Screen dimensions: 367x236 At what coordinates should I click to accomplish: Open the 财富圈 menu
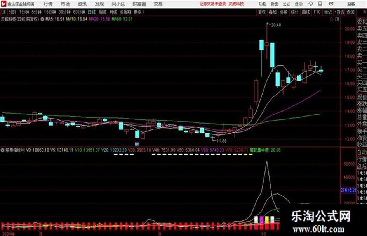pyautogui.click(x=139, y=4)
